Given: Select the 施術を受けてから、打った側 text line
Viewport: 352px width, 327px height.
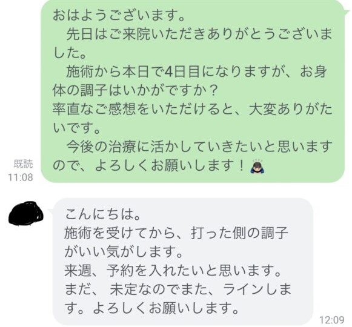Looking at the screenshot, I should coord(176,233).
